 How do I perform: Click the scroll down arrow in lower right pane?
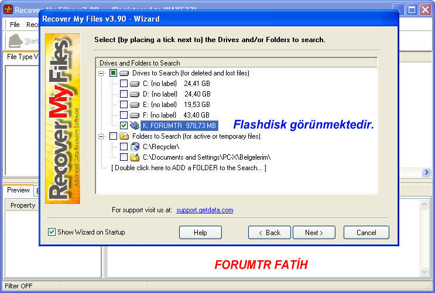[424, 272]
